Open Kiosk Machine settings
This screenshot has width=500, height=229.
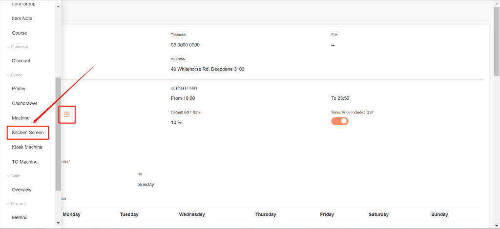(27, 147)
